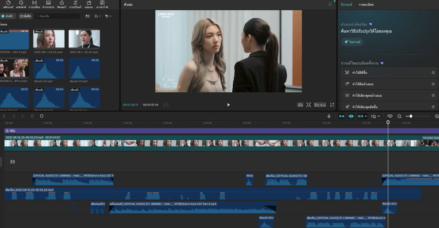Select the Woosh 04 audio clip near playhead
Viewport: 439px width, 228px height.
point(389,208)
